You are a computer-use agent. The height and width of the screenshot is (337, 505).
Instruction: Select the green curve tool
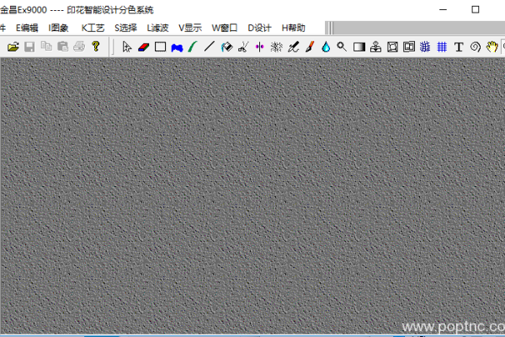point(193,47)
